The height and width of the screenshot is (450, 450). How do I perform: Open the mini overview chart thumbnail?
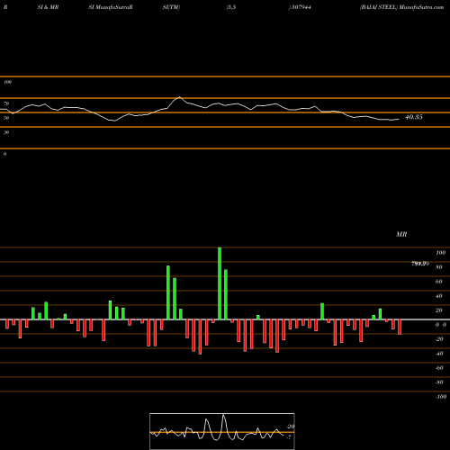point(222,431)
